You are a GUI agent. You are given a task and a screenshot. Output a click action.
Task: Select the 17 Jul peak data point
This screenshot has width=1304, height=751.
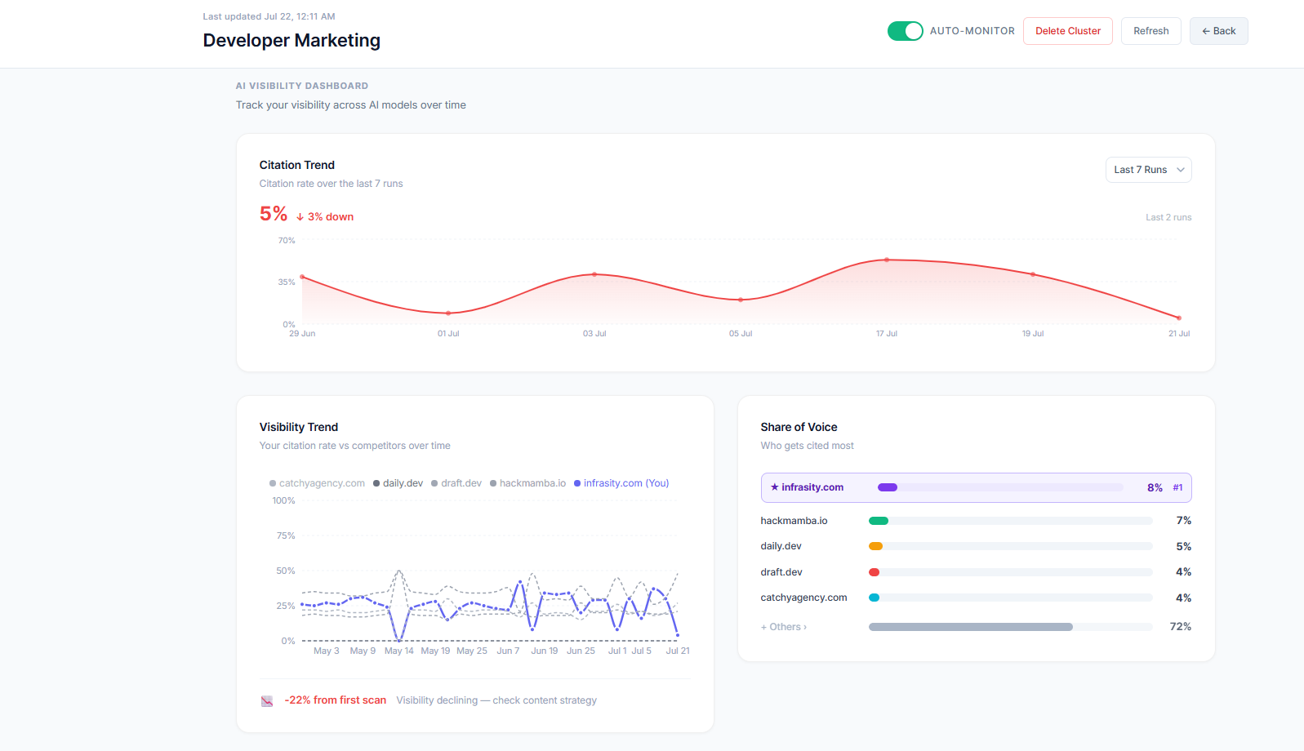pos(887,260)
